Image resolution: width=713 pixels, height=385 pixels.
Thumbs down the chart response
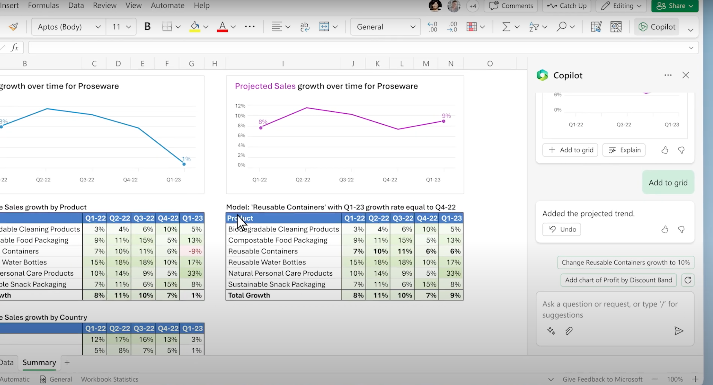(x=681, y=150)
